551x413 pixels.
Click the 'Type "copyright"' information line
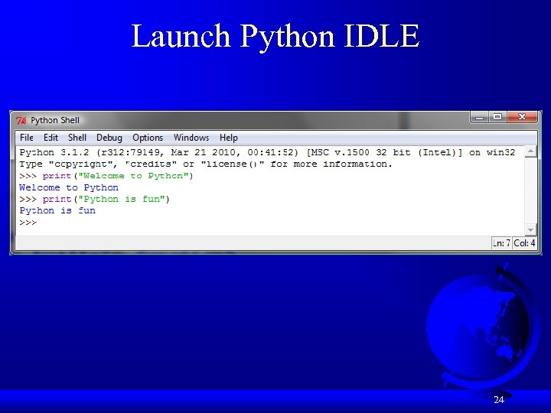[x=206, y=164]
